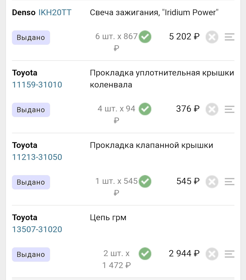Click the Выдано badge on Цепь грм row
246x280 pixels.
coord(31,254)
